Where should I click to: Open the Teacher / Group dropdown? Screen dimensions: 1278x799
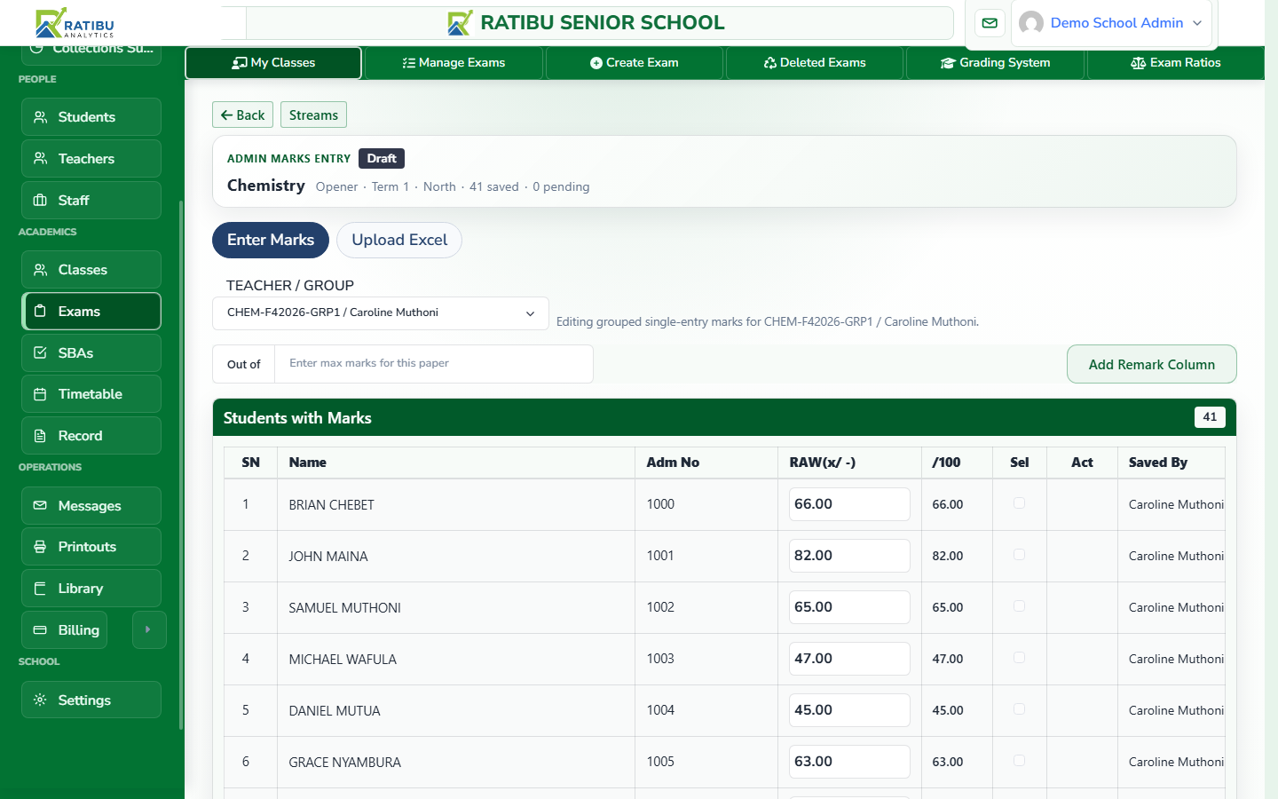(381, 313)
